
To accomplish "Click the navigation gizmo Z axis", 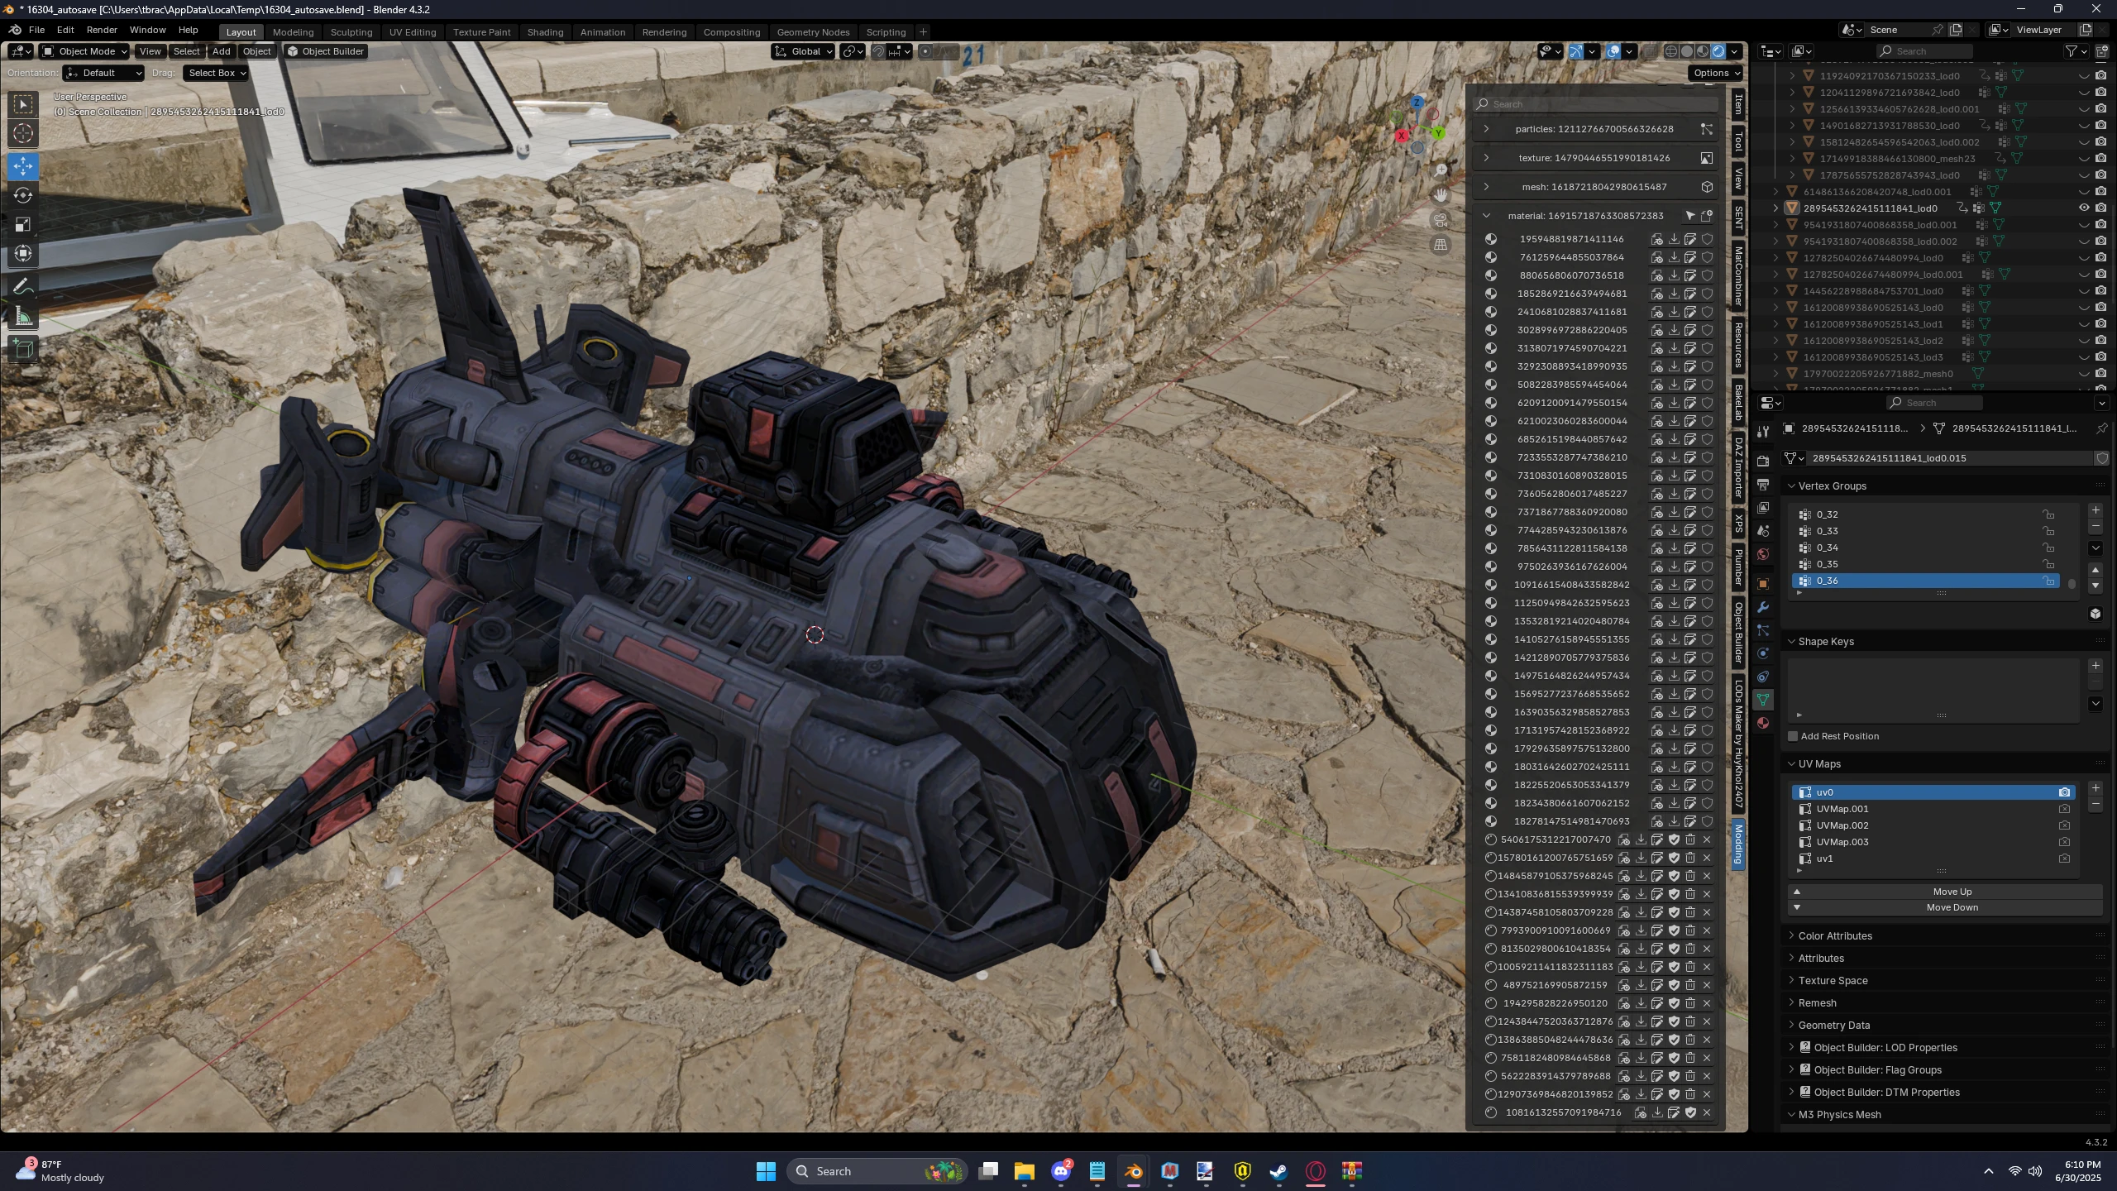I will [1417, 103].
